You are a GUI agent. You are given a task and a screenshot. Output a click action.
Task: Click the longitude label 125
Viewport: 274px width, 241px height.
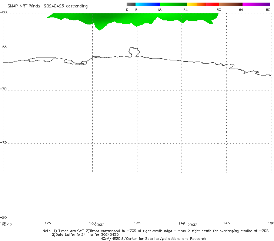[x=48, y=223]
